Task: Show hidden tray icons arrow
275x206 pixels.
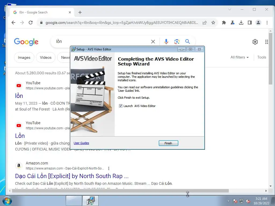Action: click(228, 201)
